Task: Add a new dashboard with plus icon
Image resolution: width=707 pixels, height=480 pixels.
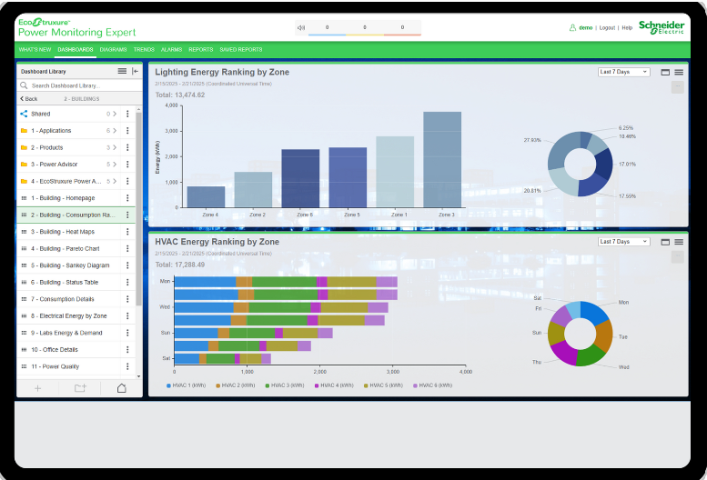Action: click(x=38, y=388)
